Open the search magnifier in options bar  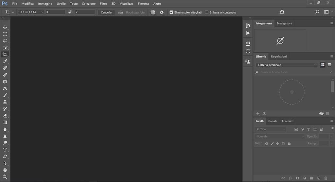tap(317, 12)
